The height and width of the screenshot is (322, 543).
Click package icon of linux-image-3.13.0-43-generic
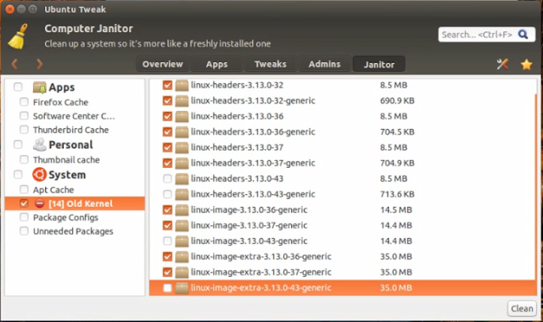coord(182,241)
